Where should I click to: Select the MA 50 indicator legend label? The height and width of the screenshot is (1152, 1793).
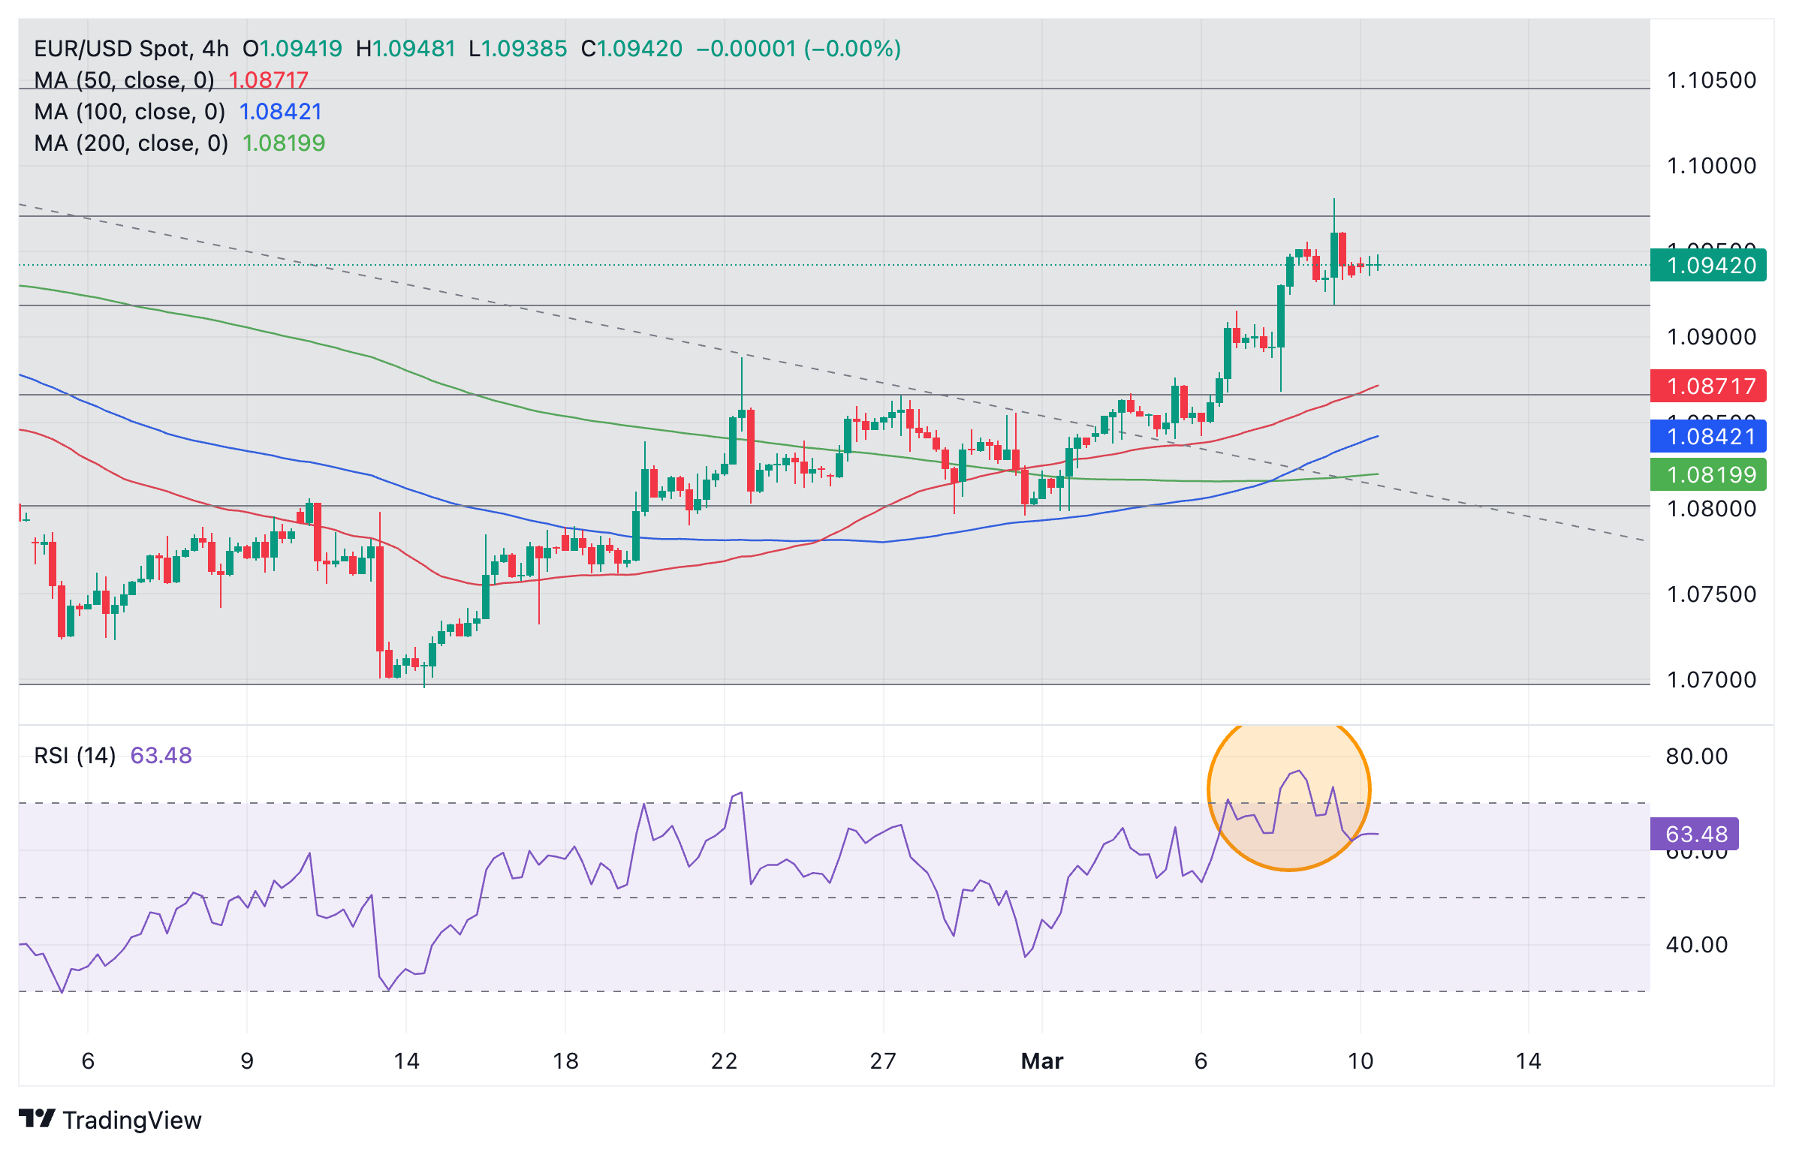click(x=124, y=80)
